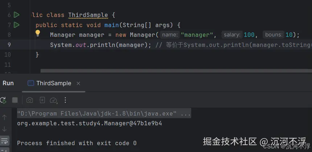Click the bonus value 10
Image resolution: width=312 pixels, height=152 pixels.
coord(289,35)
